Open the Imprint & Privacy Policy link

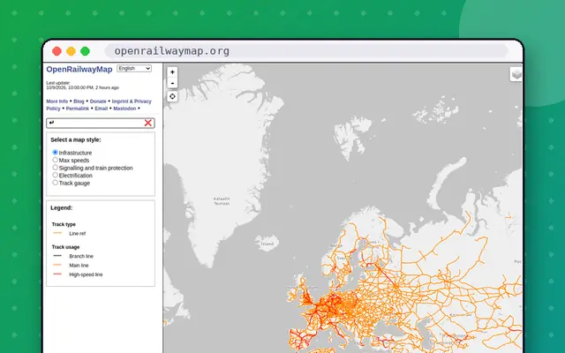tap(132, 101)
